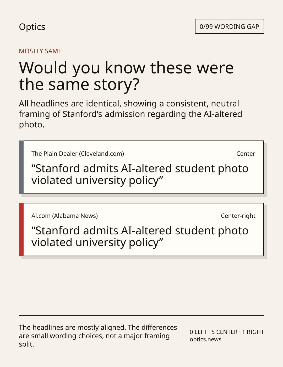Click the gray bar on Plain Dealer card
This screenshot has width=283, height=367.
coord(21,167)
